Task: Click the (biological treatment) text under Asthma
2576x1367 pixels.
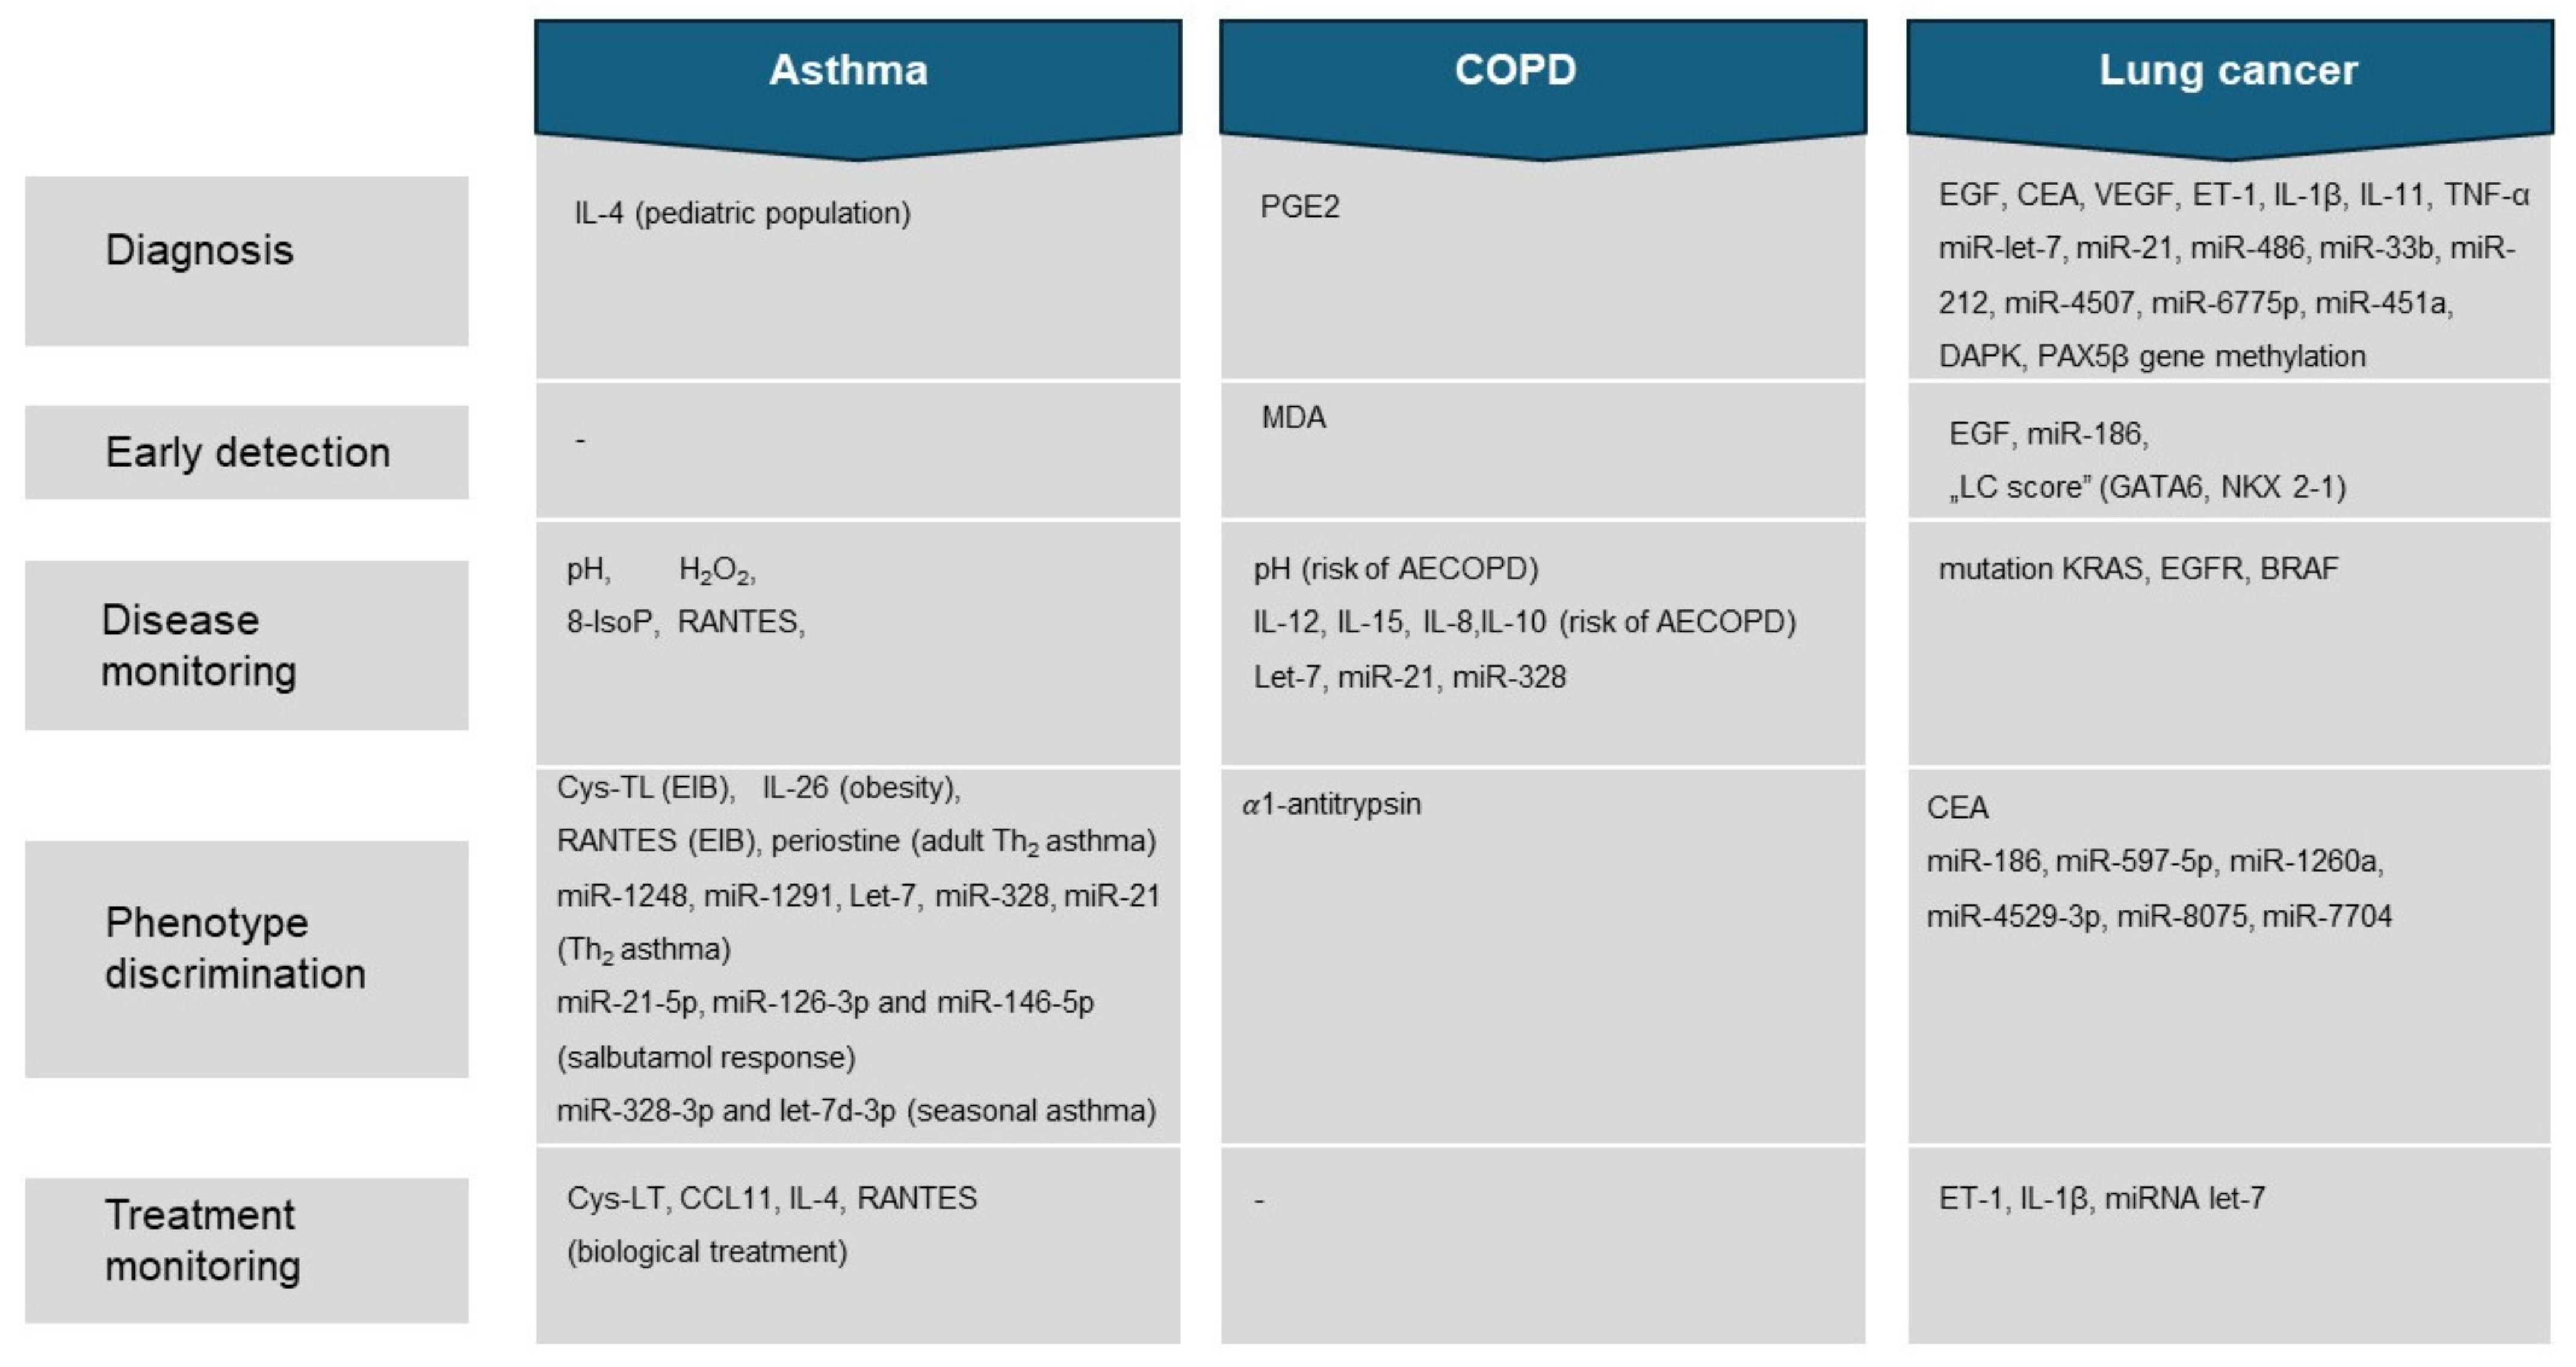Action: point(707,1252)
